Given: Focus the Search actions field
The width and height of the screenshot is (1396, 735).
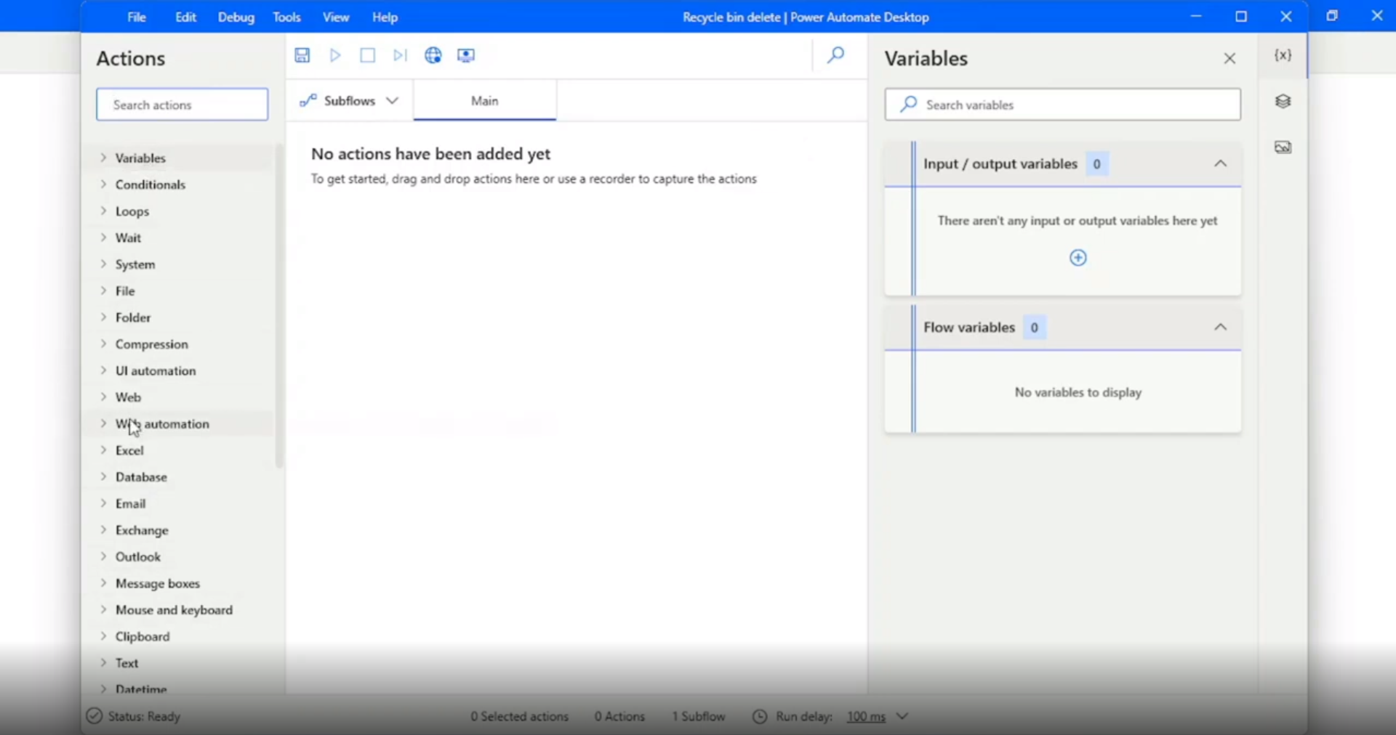Looking at the screenshot, I should point(182,105).
